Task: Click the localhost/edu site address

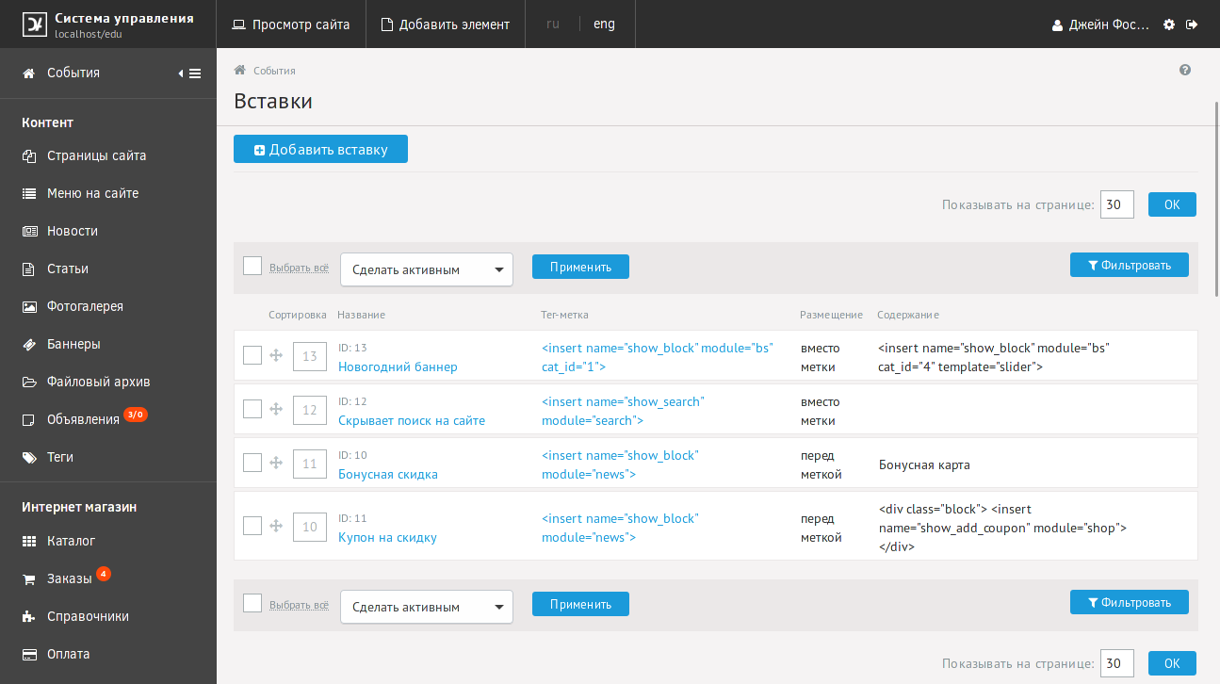Action: pos(89,34)
